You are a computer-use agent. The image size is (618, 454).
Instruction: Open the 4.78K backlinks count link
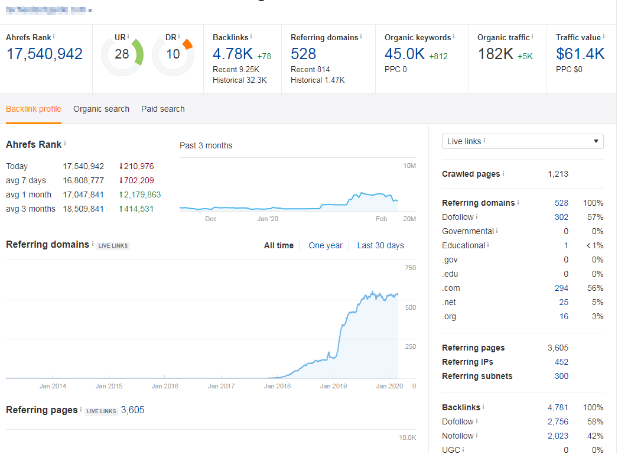click(233, 54)
